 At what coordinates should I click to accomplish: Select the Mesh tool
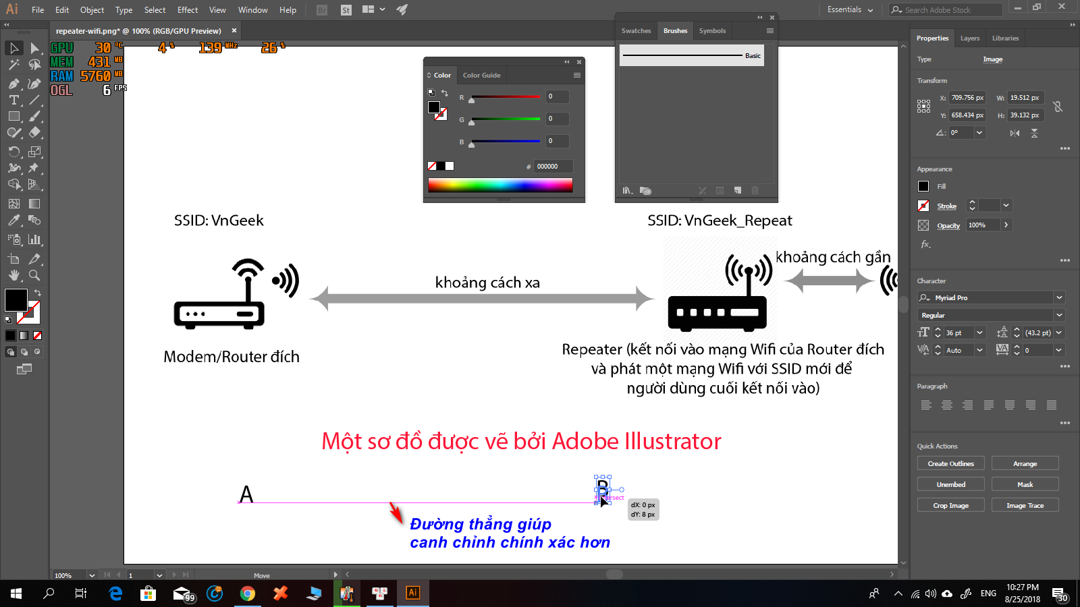pos(13,204)
